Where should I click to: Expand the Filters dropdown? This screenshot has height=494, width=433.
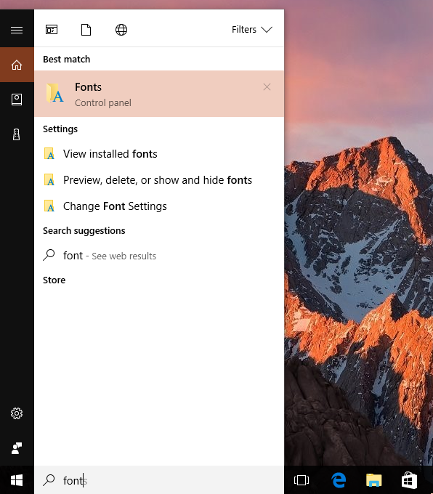click(252, 30)
